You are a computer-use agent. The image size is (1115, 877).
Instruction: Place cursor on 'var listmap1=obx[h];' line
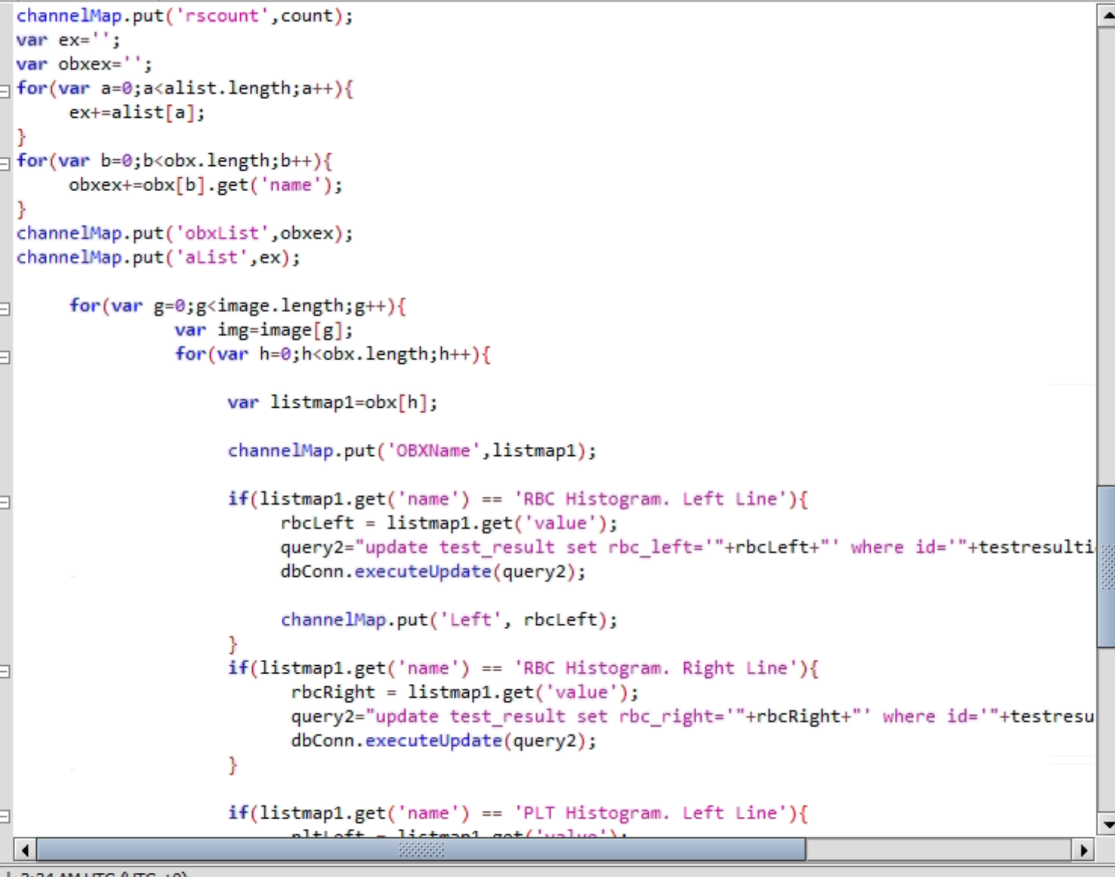click(332, 402)
